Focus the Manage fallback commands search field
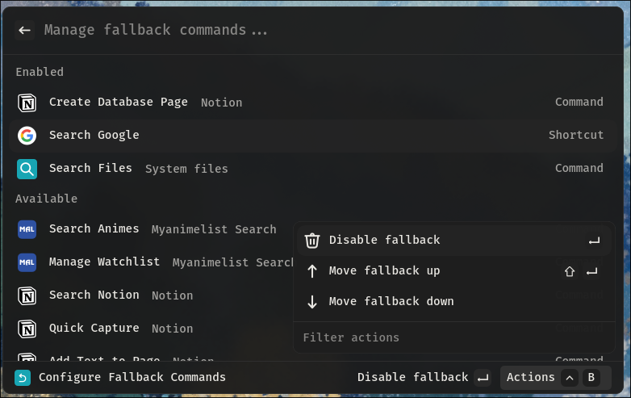The image size is (631, 398). [326, 30]
